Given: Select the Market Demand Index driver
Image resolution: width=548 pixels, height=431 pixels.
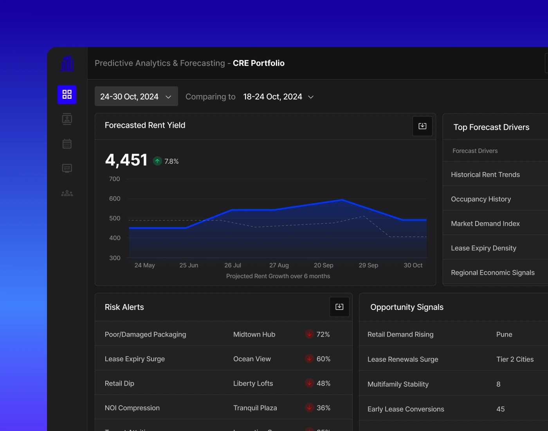Looking at the screenshot, I should pos(496,224).
